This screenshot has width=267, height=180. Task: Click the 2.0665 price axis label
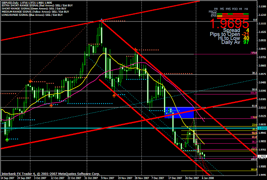coord(262,65)
